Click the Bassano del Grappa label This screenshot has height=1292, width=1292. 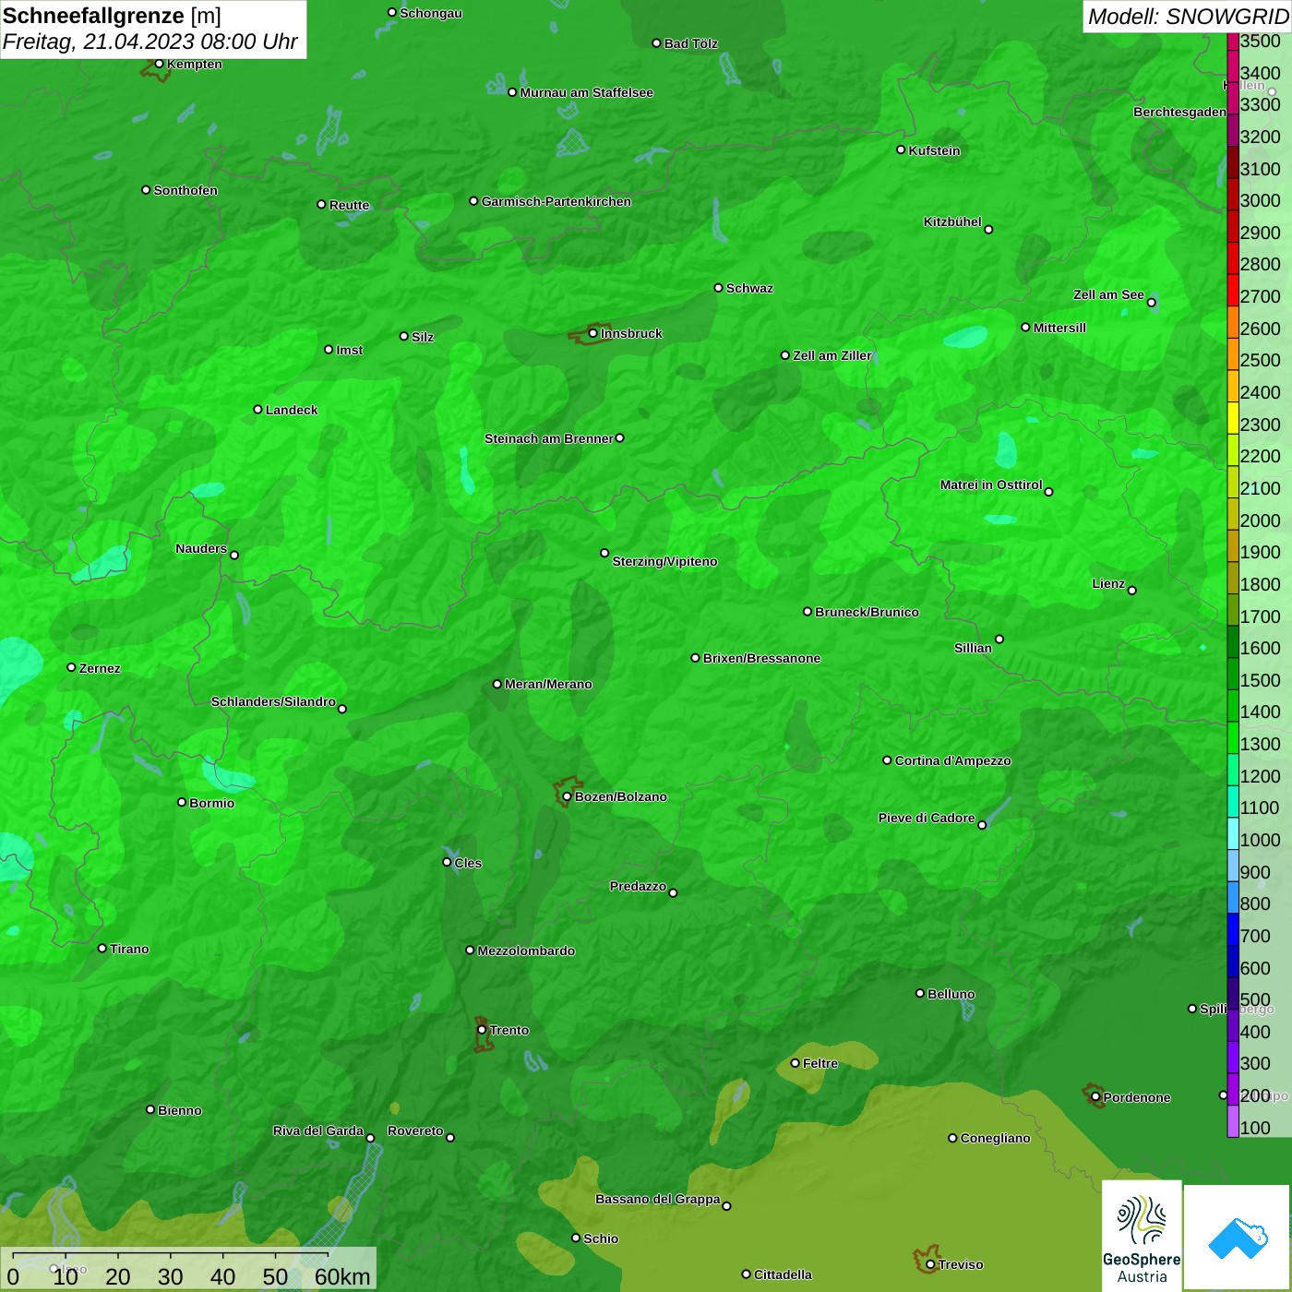(x=658, y=1199)
